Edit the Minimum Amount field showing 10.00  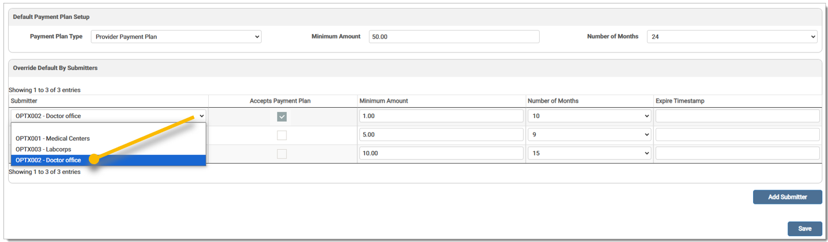441,154
